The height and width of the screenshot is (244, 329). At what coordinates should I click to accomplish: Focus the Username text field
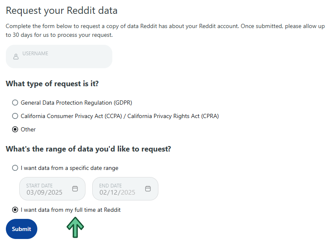63,57
